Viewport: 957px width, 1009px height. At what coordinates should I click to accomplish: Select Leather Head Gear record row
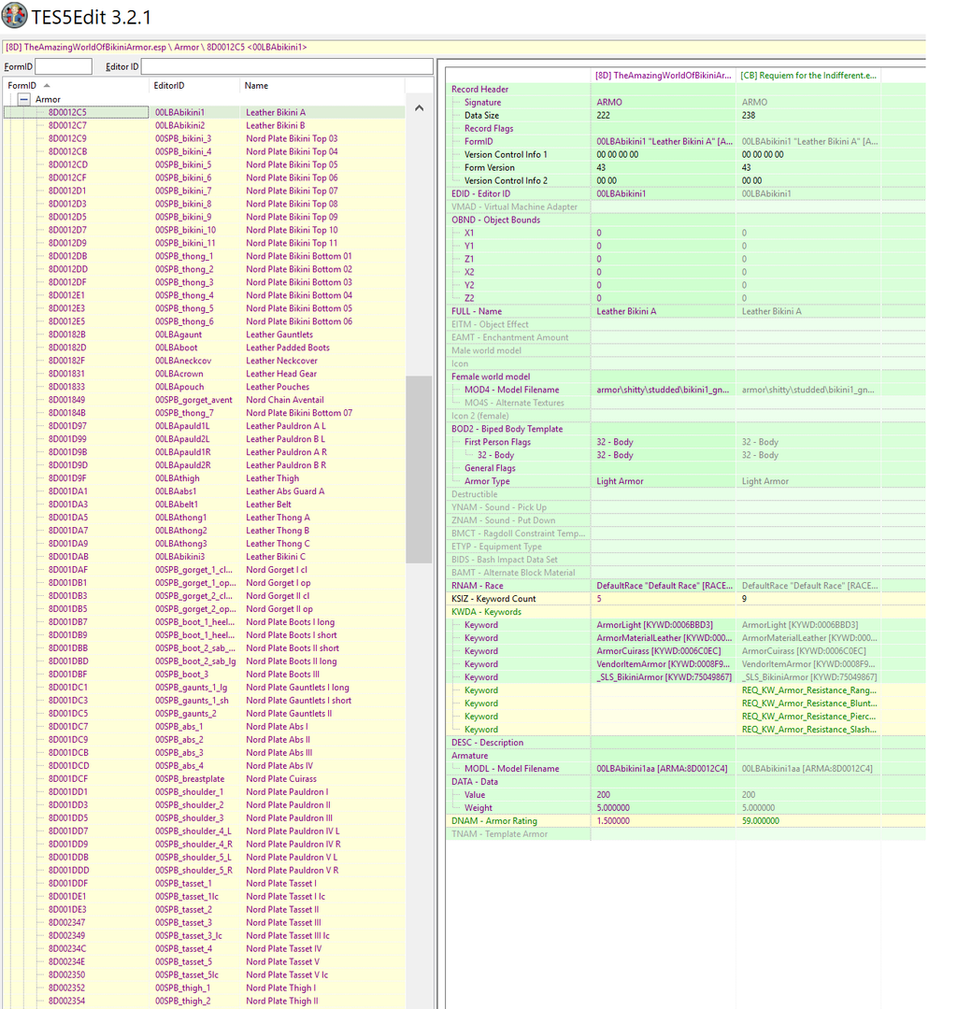pos(204,373)
